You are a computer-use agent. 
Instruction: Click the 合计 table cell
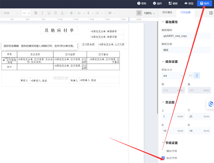click(x=9, y=67)
